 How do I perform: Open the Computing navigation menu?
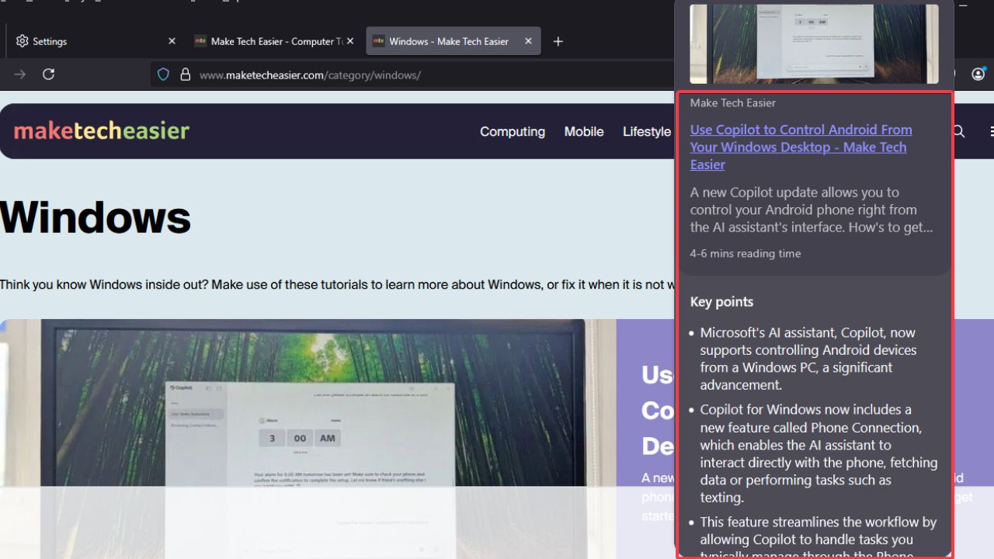[x=512, y=131]
